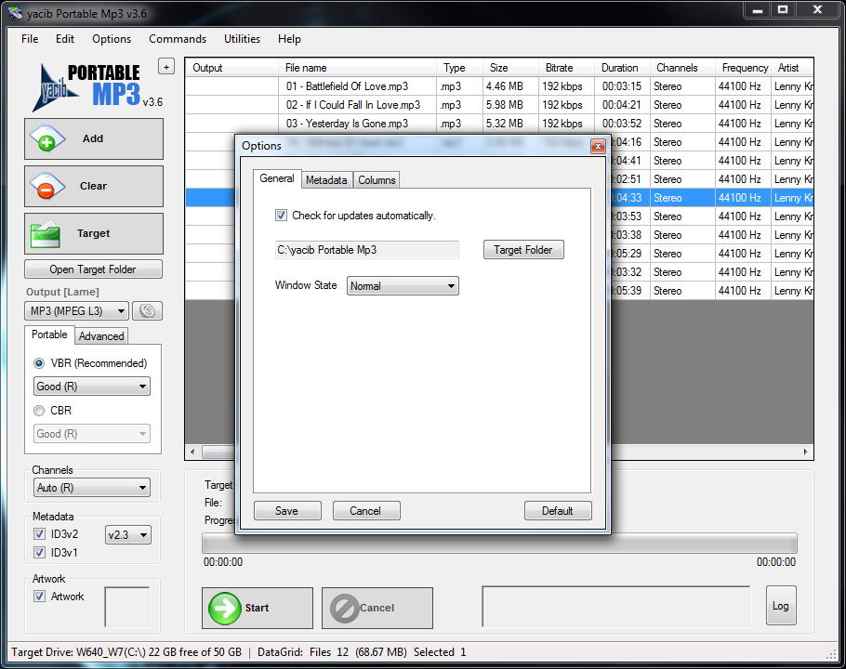Toggle Check for updates automatically checkbox
The width and height of the screenshot is (846, 669).
281,216
